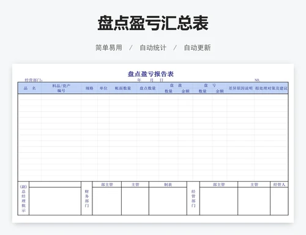This screenshot has width=306, height=235.
Task: Select the 差异原因说明 column header
Action: 241,88
